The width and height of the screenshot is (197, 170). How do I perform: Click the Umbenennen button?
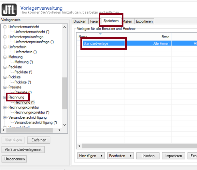tap(14, 159)
